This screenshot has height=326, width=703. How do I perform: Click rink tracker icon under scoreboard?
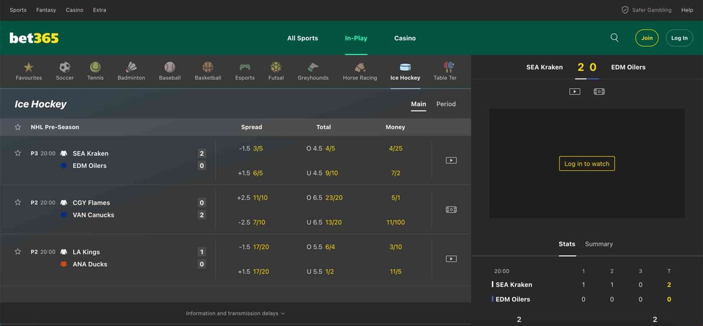tap(599, 91)
